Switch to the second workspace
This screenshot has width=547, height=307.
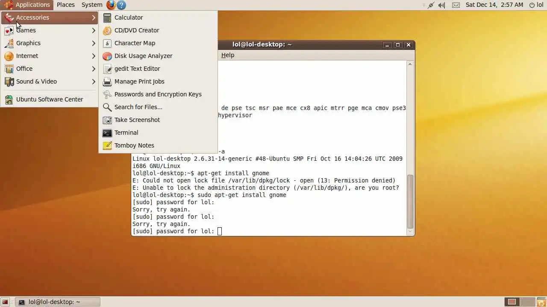[x=527, y=302]
